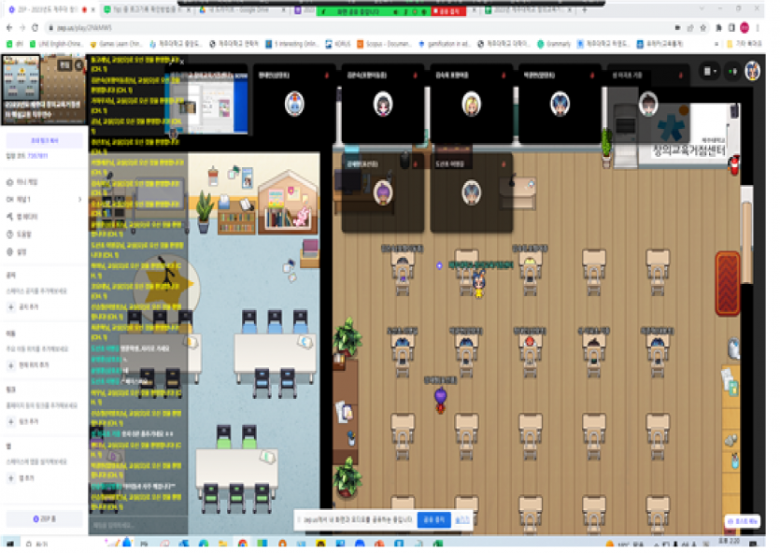Open the other bookmarks folder
Viewport: 780px width, 553px height.
744,44
